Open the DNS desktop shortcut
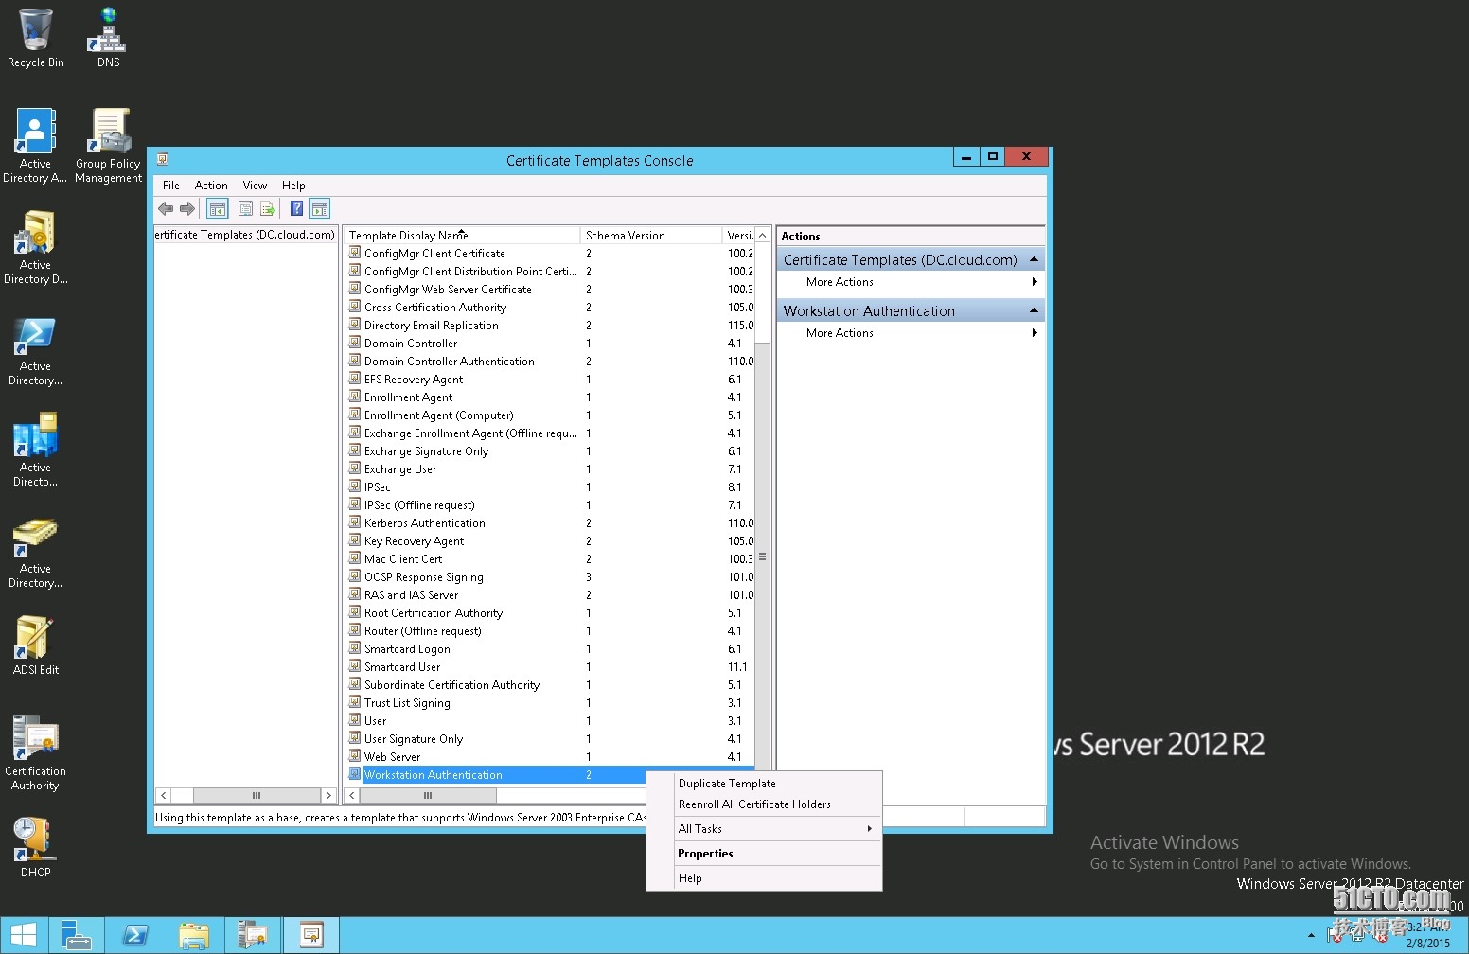 pyautogui.click(x=109, y=38)
